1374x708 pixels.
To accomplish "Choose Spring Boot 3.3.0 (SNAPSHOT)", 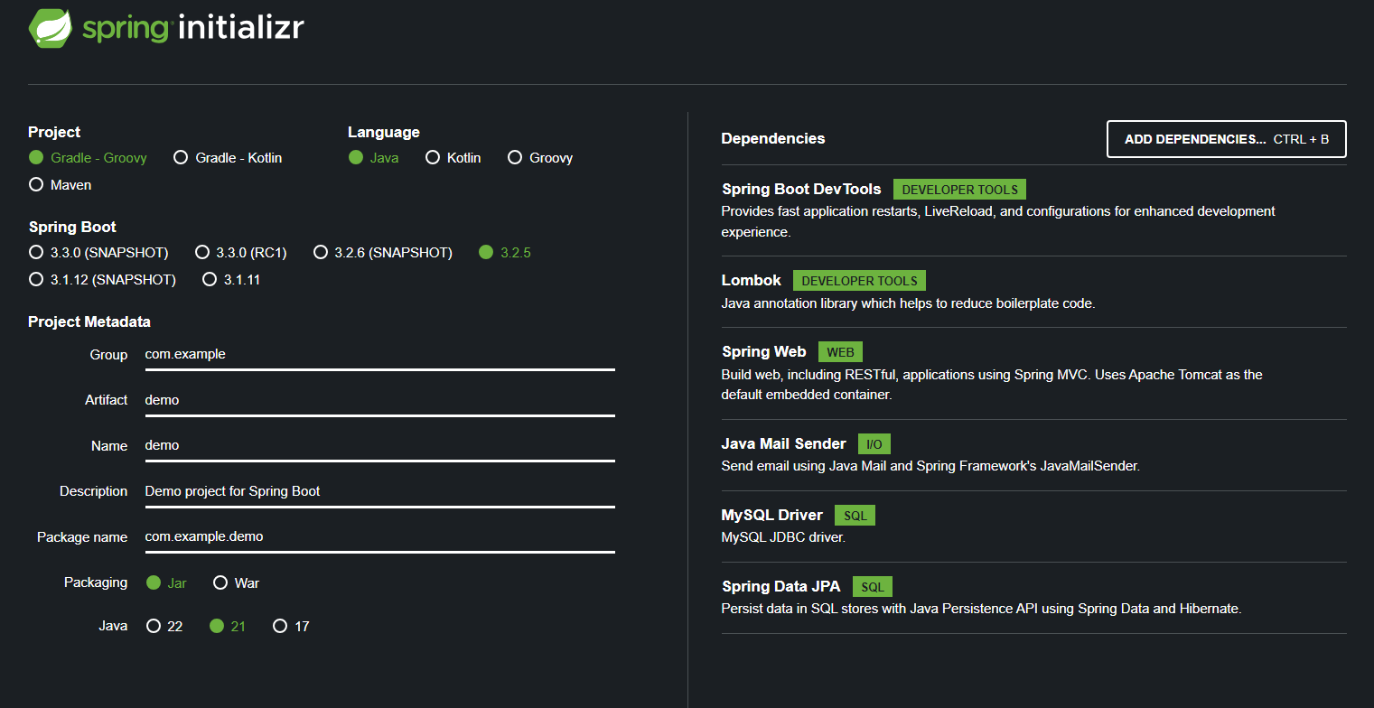I will [98, 252].
